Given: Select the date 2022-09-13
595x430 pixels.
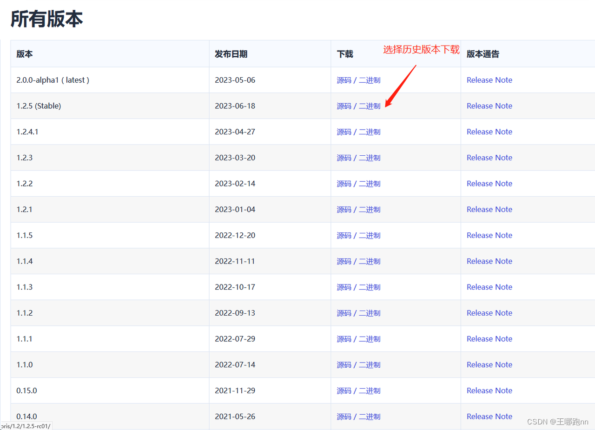Looking at the screenshot, I should coord(235,313).
